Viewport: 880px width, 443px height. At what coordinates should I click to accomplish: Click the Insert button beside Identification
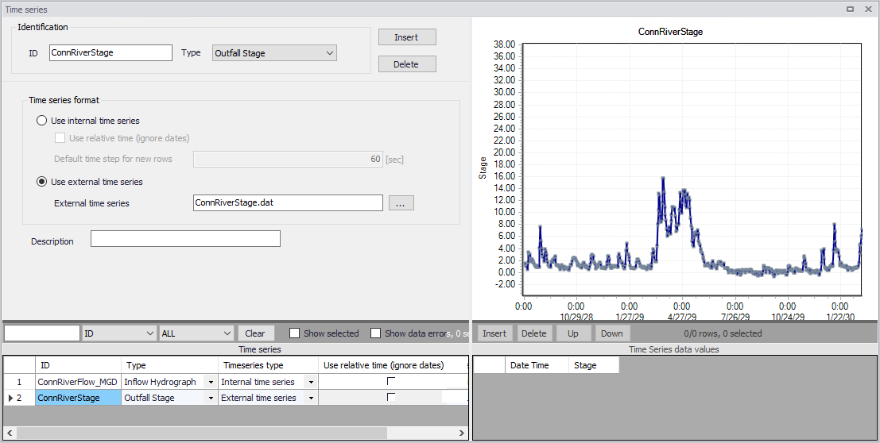[x=407, y=37]
